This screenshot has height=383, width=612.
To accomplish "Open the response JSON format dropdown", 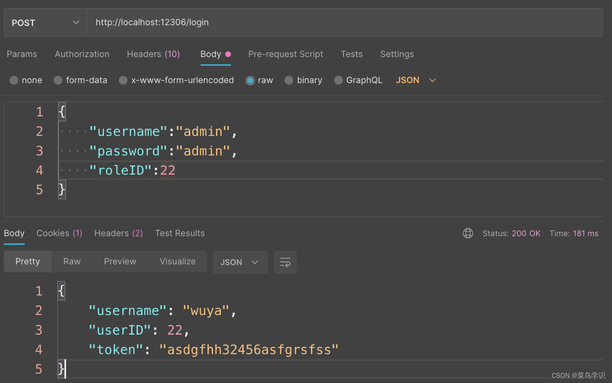I will point(240,262).
